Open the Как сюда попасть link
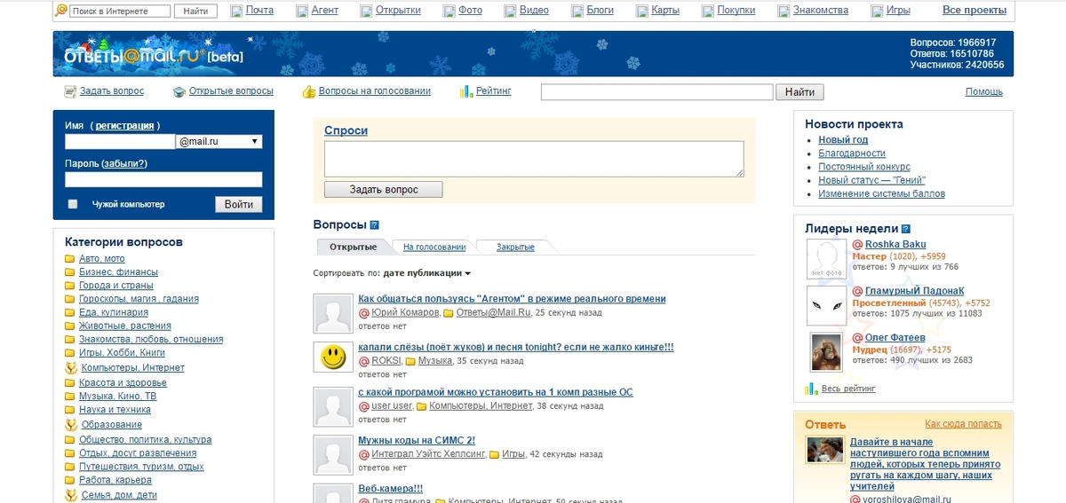The height and width of the screenshot is (503, 1066). point(963,424)
